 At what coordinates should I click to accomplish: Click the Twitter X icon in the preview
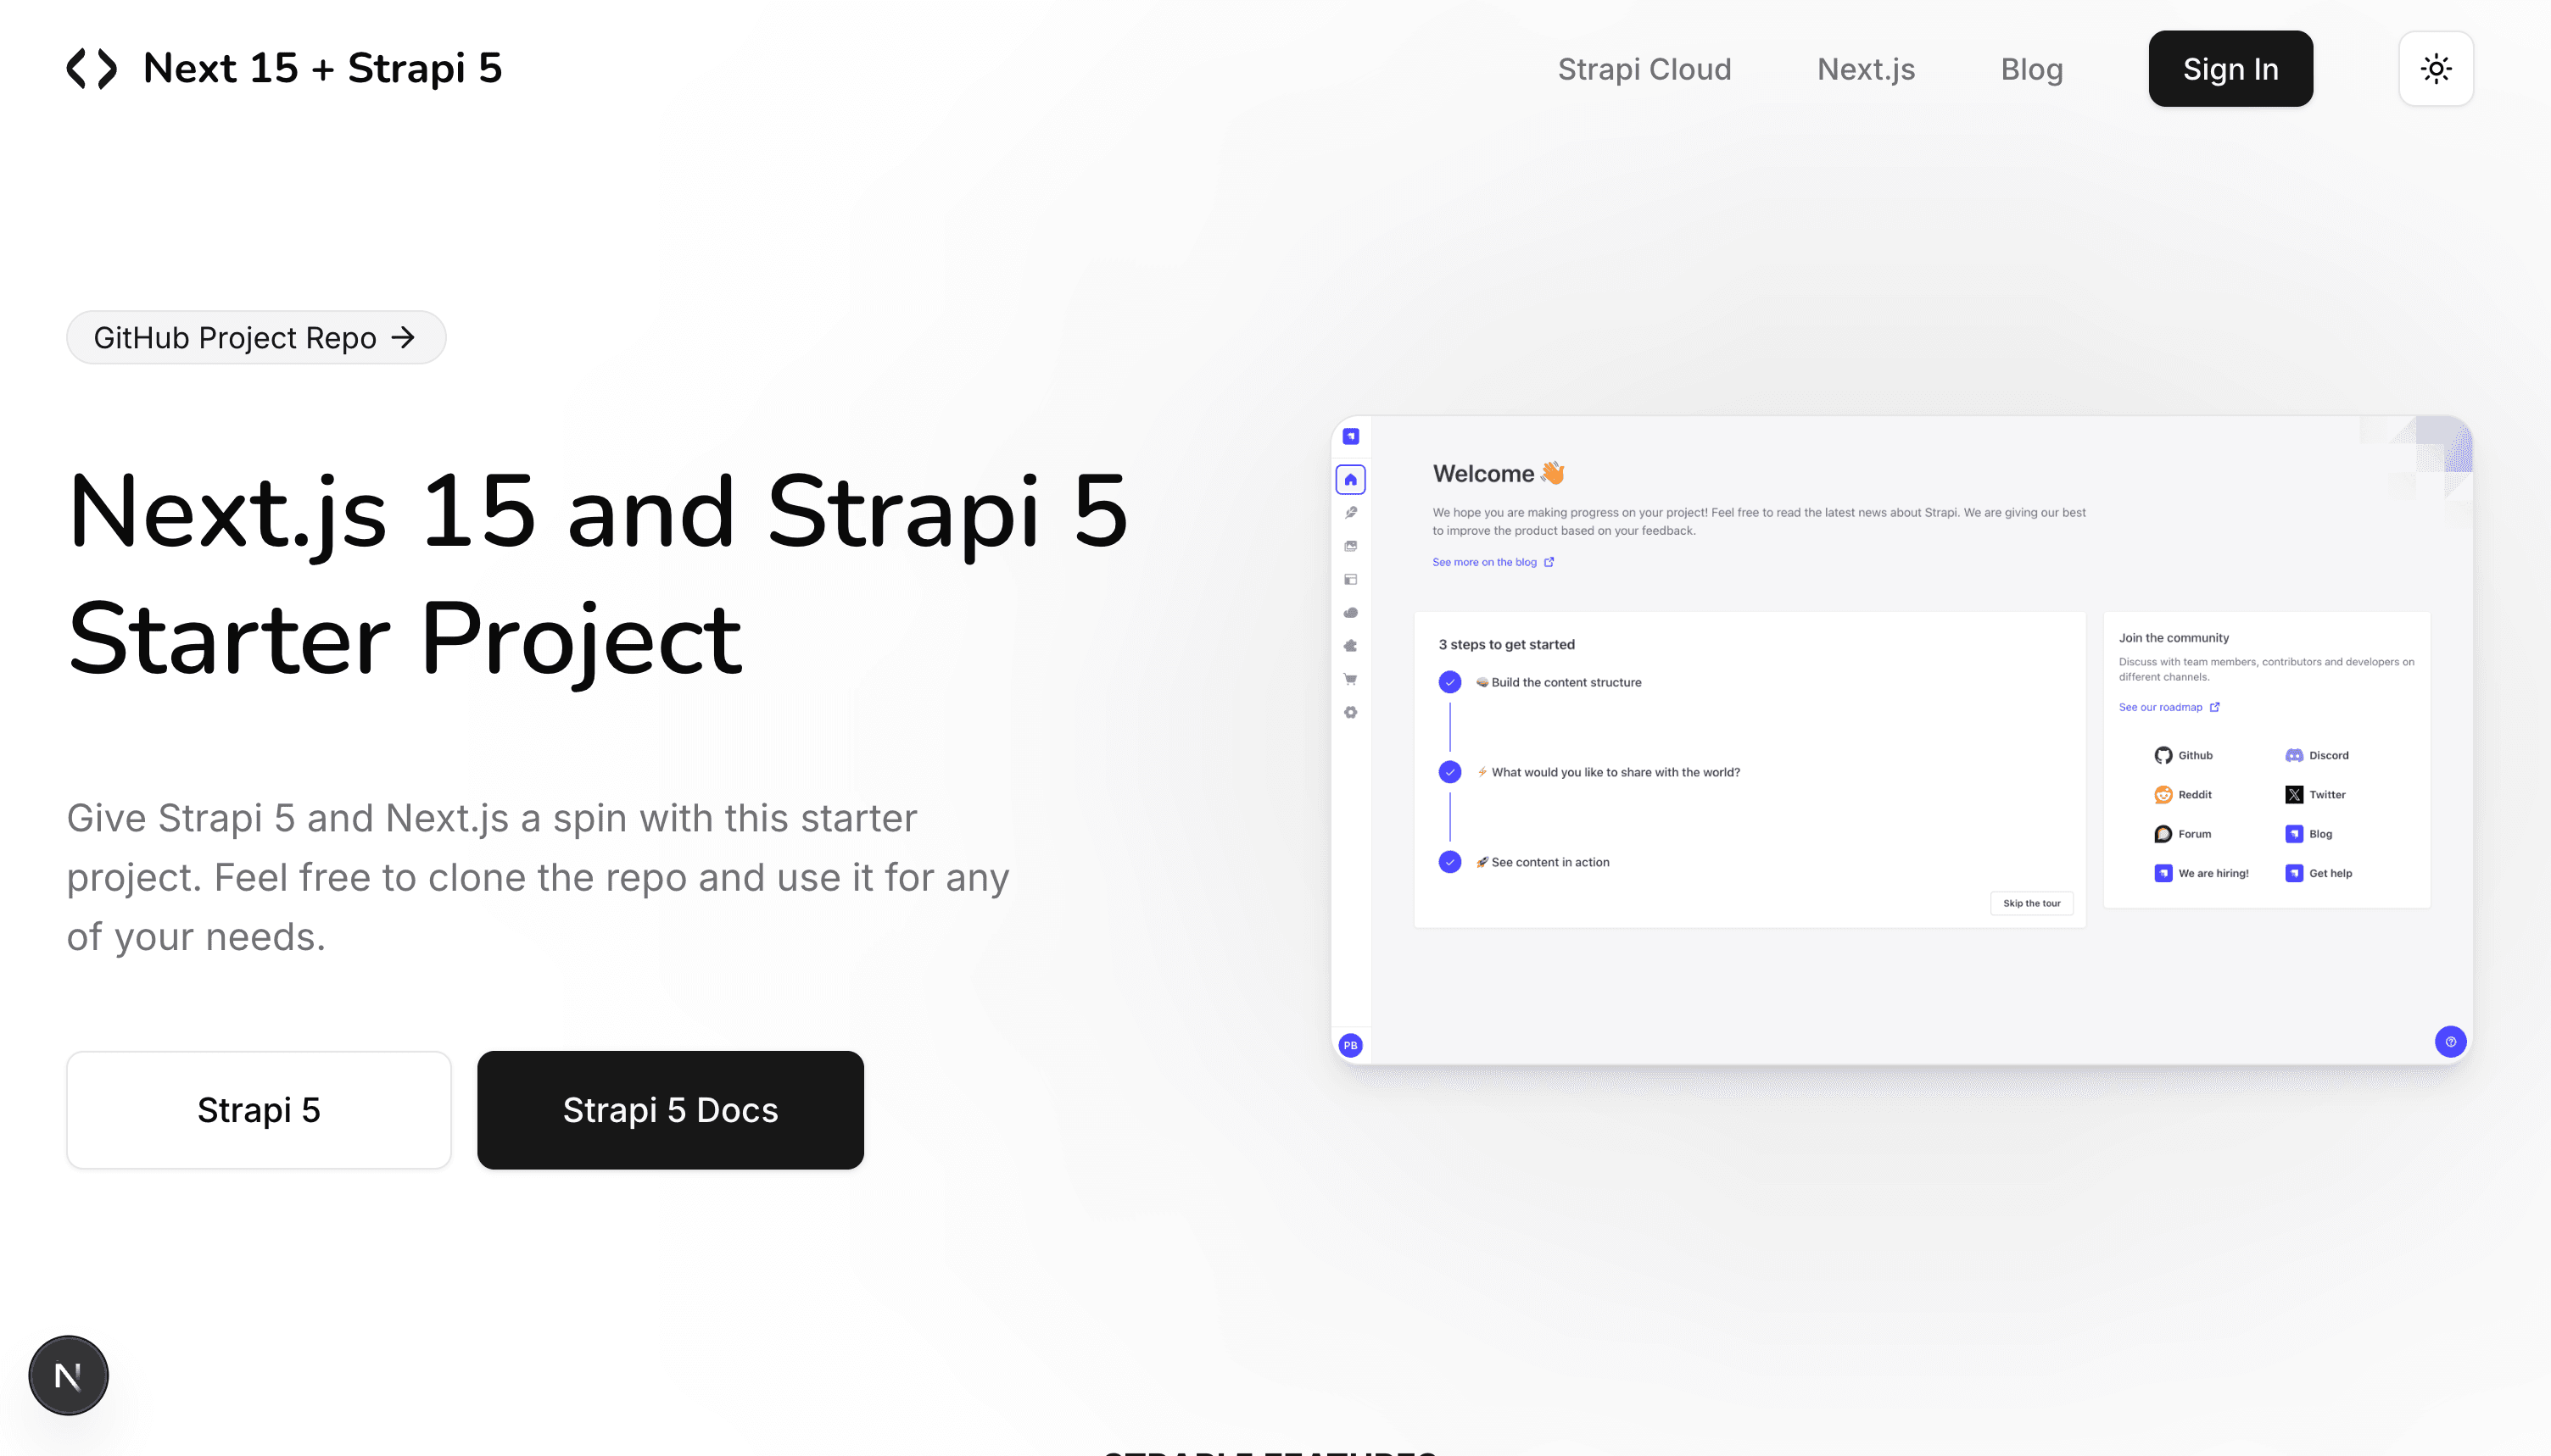tap(2294, 795)
